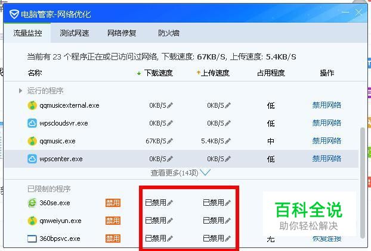Click 禁用网络 for qqmusic.exe
Screen dimensions: 371x251
pos(326,141)
